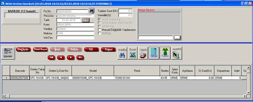Click the Departman column header
The width and height of the screenshot is (253, 102).
tap(223, 71)
